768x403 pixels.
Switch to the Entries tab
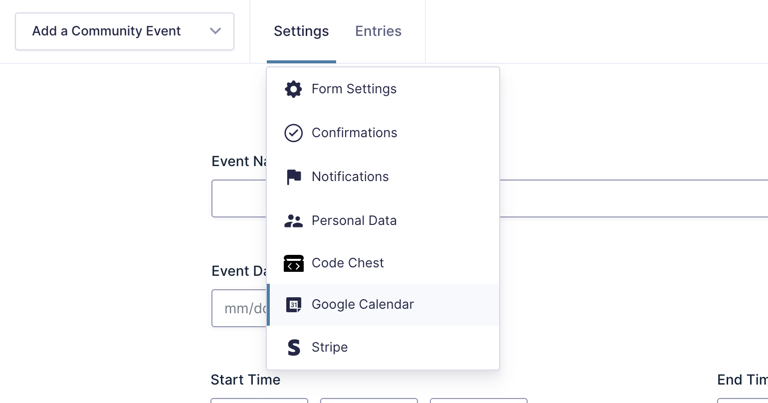click(x=378, y=31)
